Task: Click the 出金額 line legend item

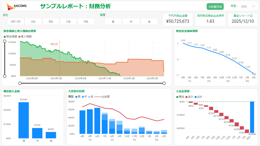Action: (102, 97)
